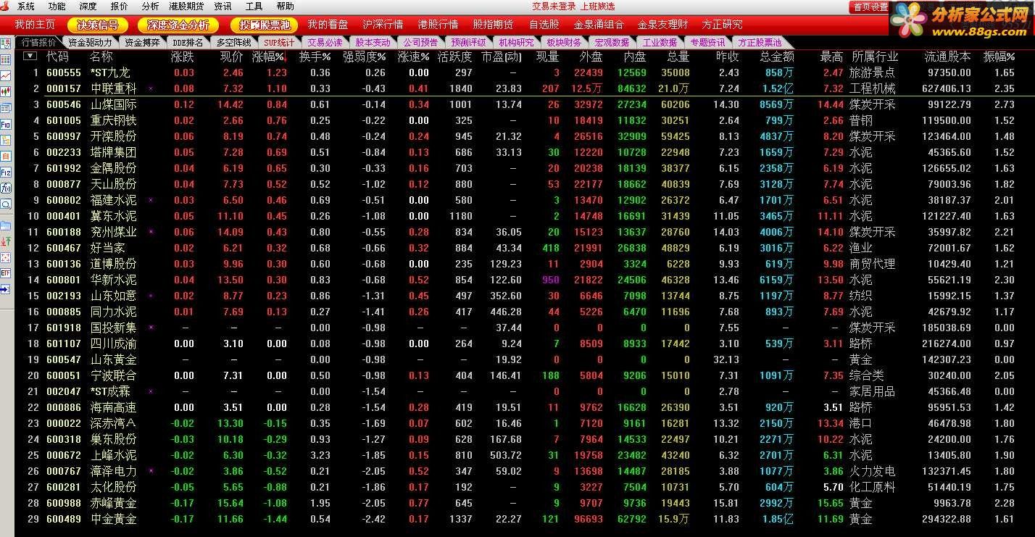
Task: Click the red-green up/down arrows icon
Action: click(x=5, y=241)
